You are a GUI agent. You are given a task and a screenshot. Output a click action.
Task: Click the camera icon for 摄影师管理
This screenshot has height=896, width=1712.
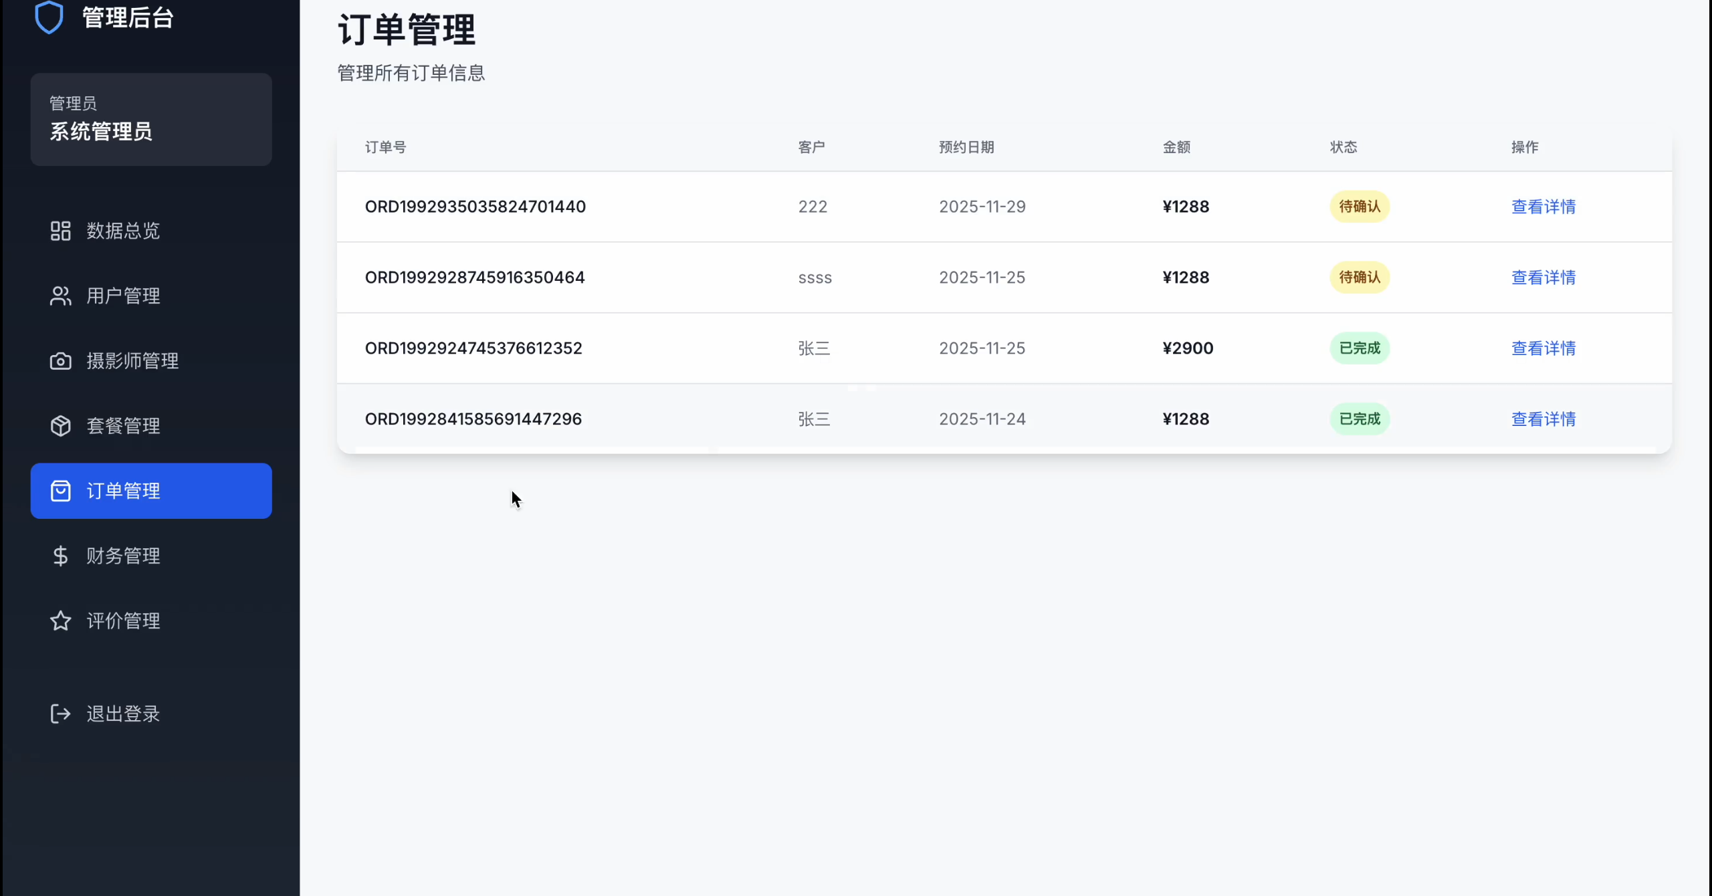point(60,361)
